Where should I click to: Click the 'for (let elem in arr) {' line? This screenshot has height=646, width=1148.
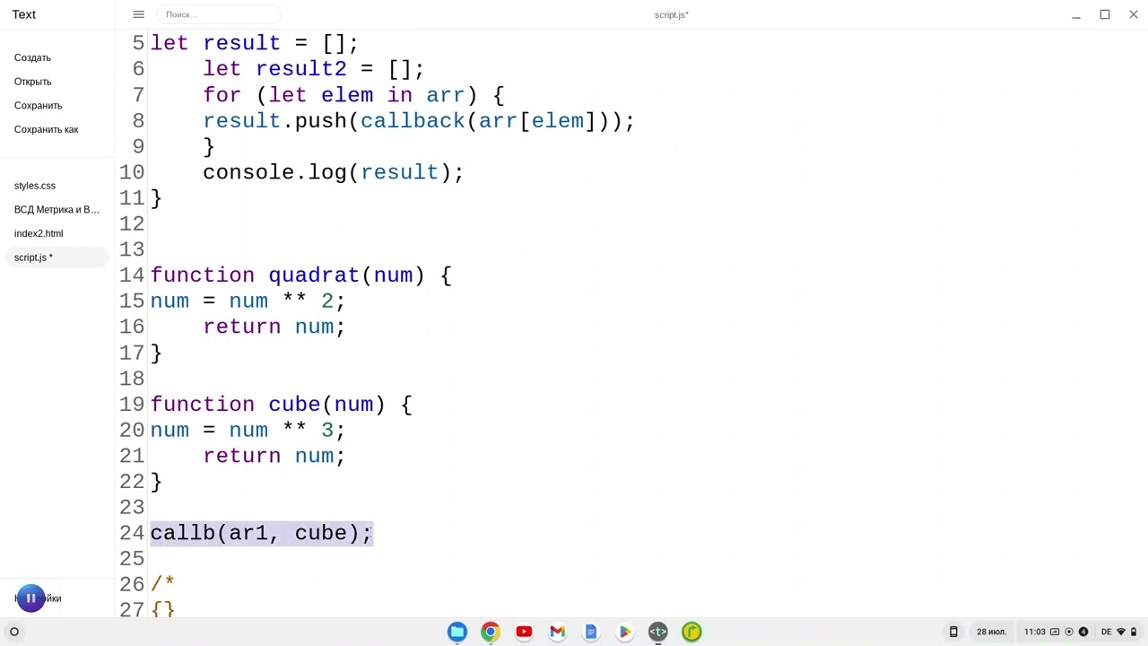point(353,95)
